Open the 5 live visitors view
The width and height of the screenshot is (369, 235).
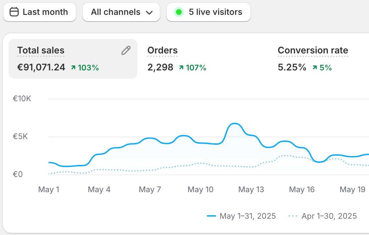(x=215, y=12)
